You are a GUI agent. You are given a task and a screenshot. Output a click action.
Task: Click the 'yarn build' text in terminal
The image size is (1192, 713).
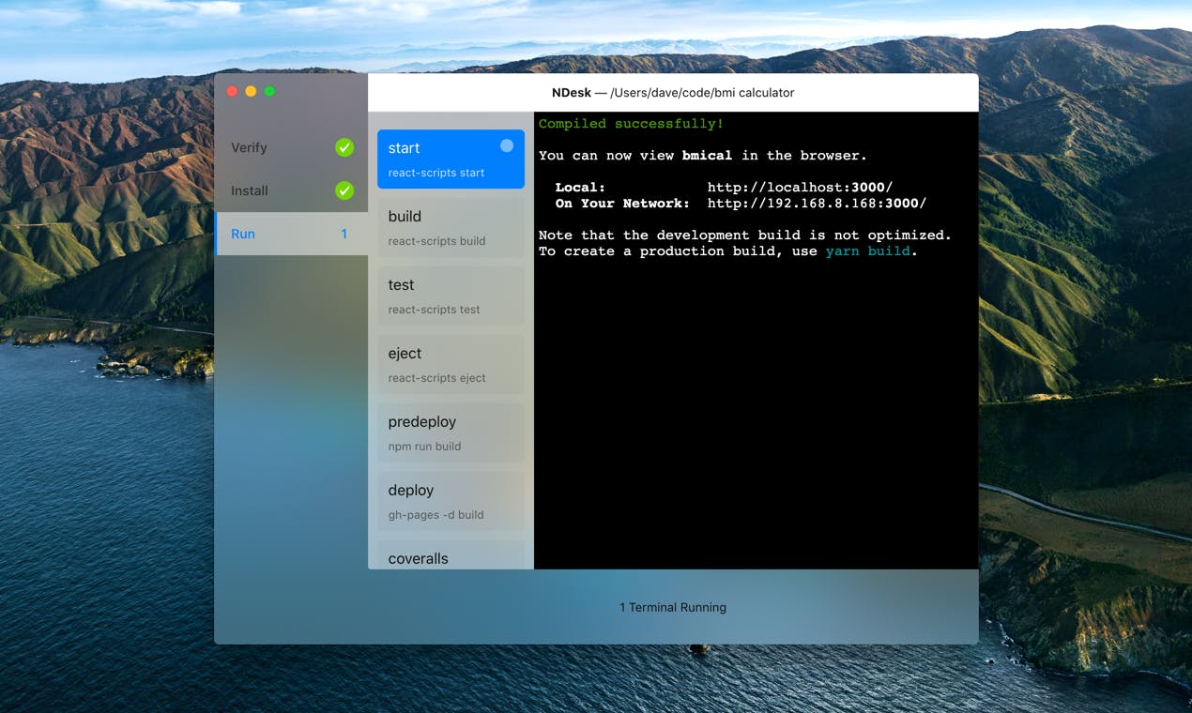(867, 251)
